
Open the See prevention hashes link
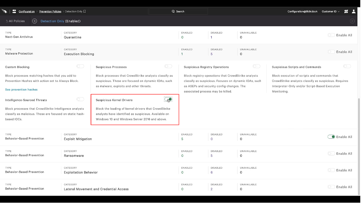coord(21,90)
